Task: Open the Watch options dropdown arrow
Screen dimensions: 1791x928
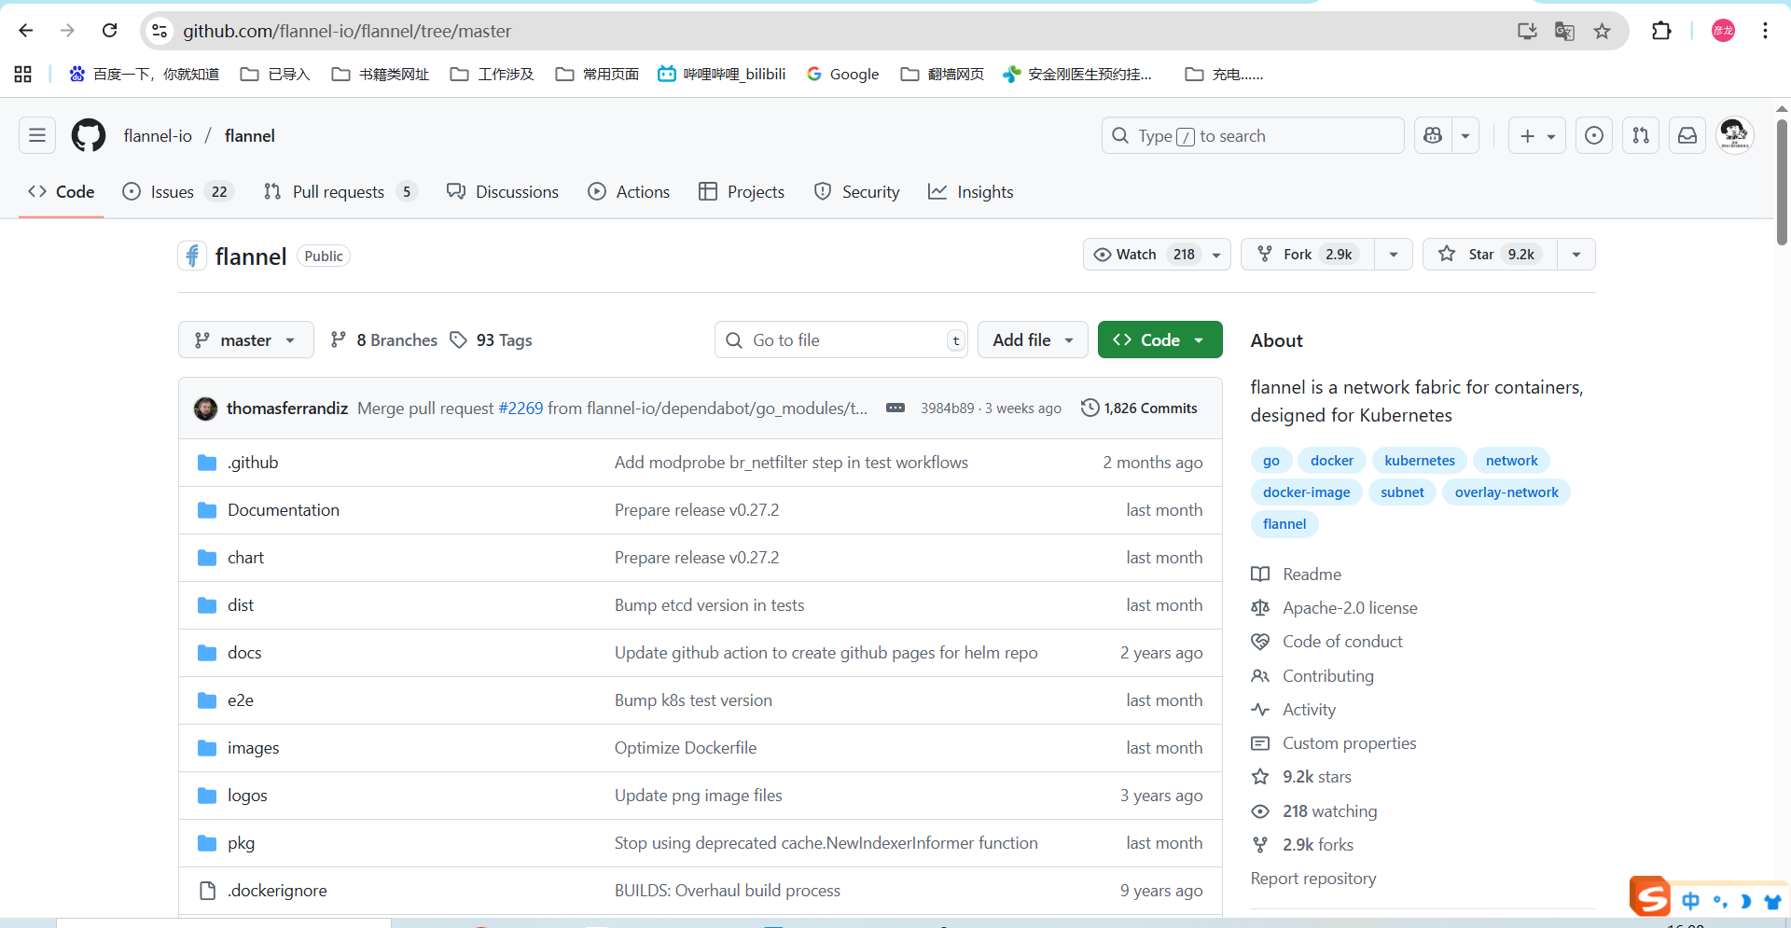Action: tap(1216, 255)
